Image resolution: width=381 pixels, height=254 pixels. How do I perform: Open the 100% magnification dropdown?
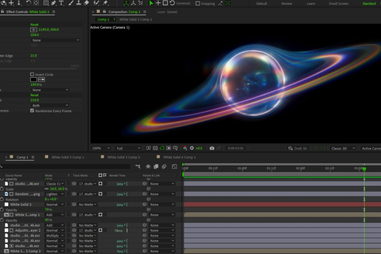click(x=101, y=148)
